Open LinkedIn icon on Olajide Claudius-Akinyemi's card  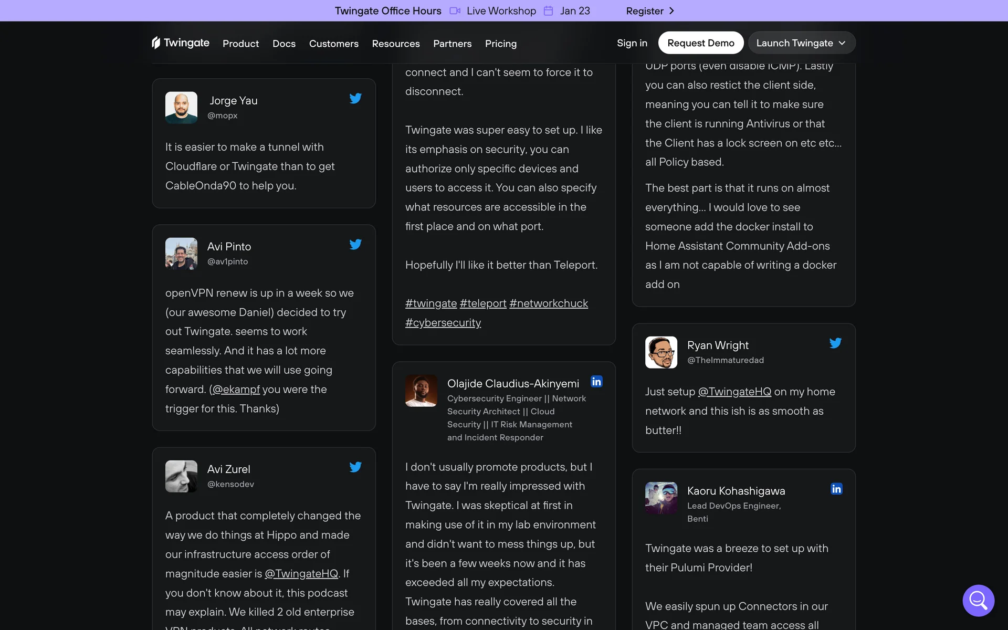point(596,382)
